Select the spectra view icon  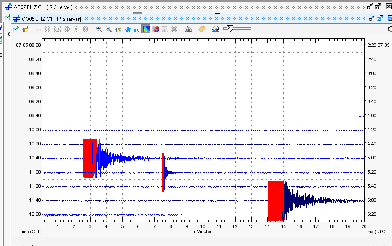click(137, 29)
